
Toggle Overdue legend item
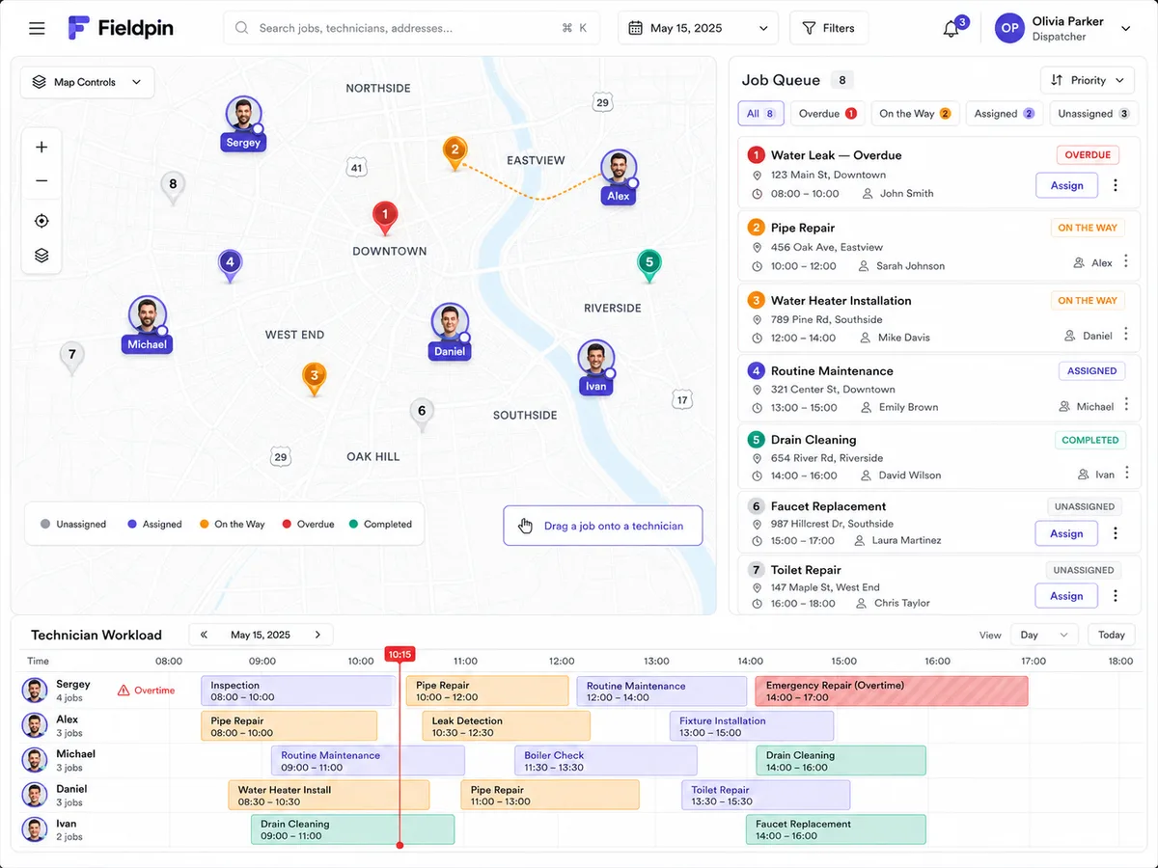(x=308, y=525)
